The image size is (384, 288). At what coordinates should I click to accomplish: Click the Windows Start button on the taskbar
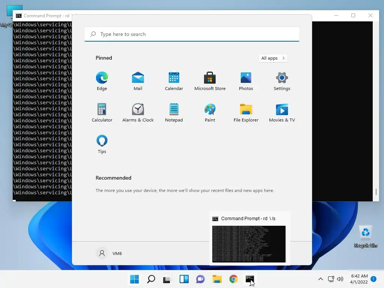[x=135, y=279]
